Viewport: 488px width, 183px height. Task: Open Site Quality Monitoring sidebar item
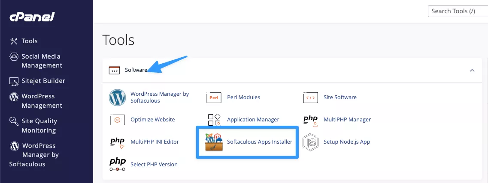39,126
